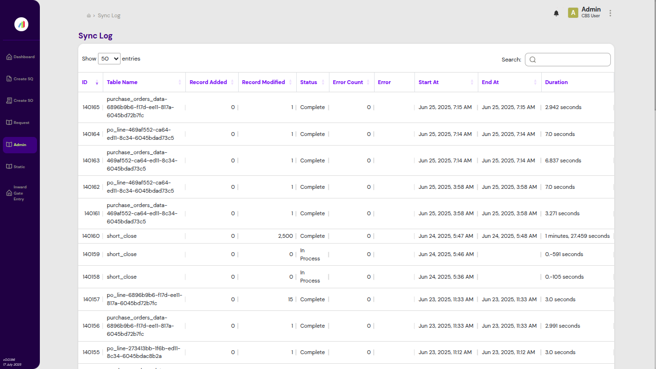Click the 15 Record Modified value
The height and width of the screenshot is (369, 656).
tap(291, 299)
